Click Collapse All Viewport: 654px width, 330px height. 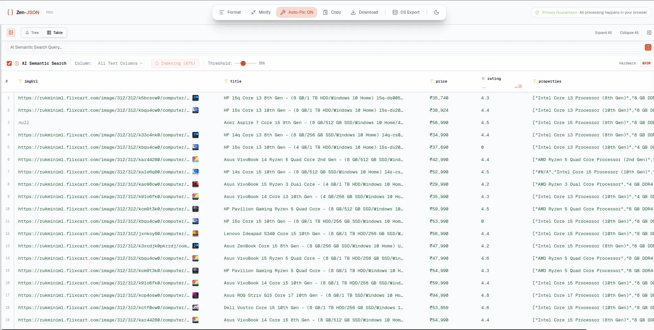click(629, 33)
